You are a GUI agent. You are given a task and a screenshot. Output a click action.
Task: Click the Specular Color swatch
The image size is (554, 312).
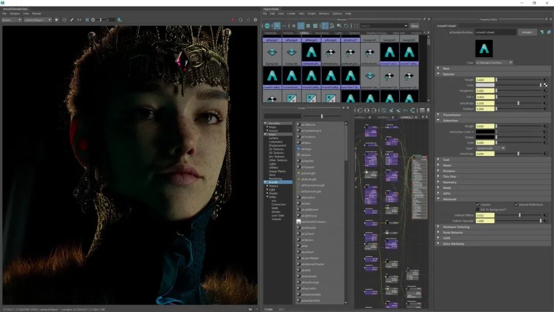tap(485, 85)
